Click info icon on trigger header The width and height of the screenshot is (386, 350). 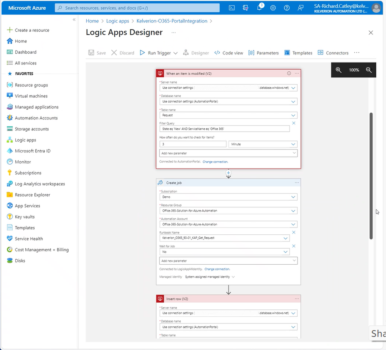click(289, 73)
